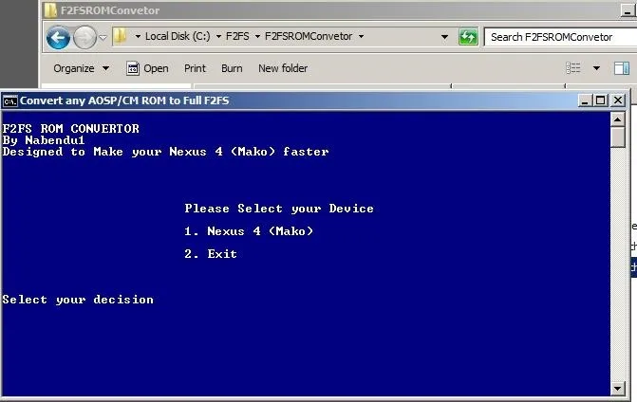Click the console vertical scrollbar thumb
This screenshot has width=637, height=402.
pyautogui.click(x=617, y=137)
